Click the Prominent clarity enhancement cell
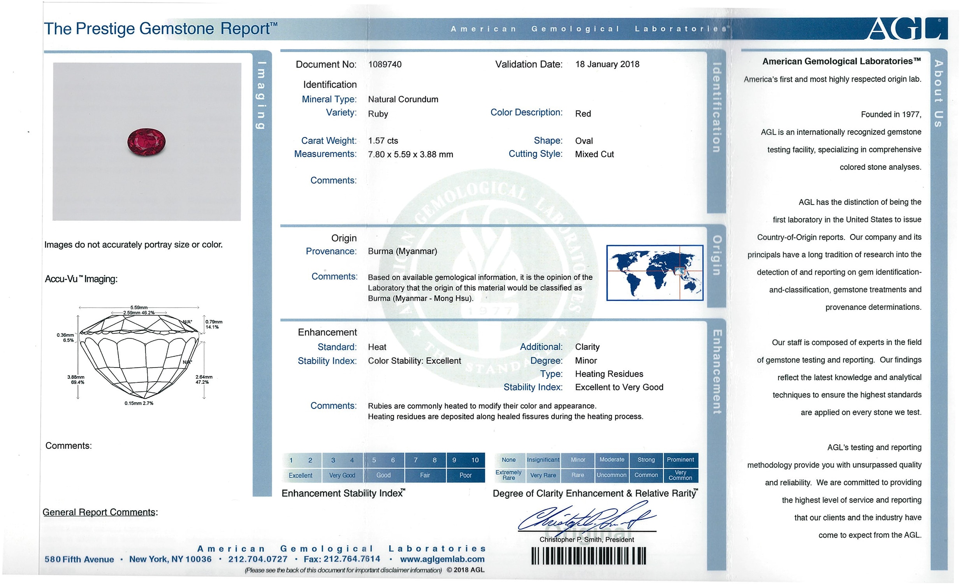 pos(680,459)
